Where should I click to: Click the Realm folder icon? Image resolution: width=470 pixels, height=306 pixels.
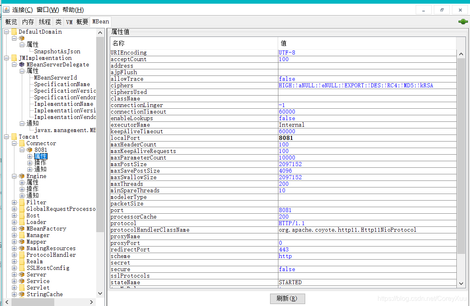pos(22,261)
